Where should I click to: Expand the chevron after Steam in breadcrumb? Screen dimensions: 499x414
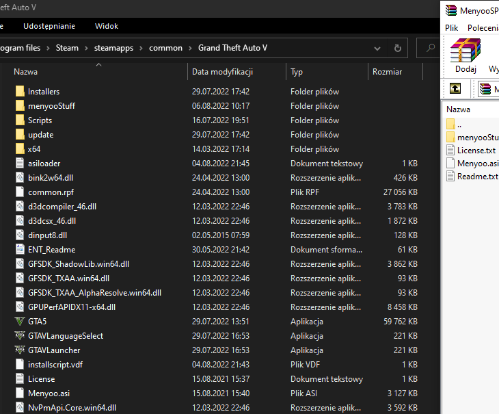point(86,48)
